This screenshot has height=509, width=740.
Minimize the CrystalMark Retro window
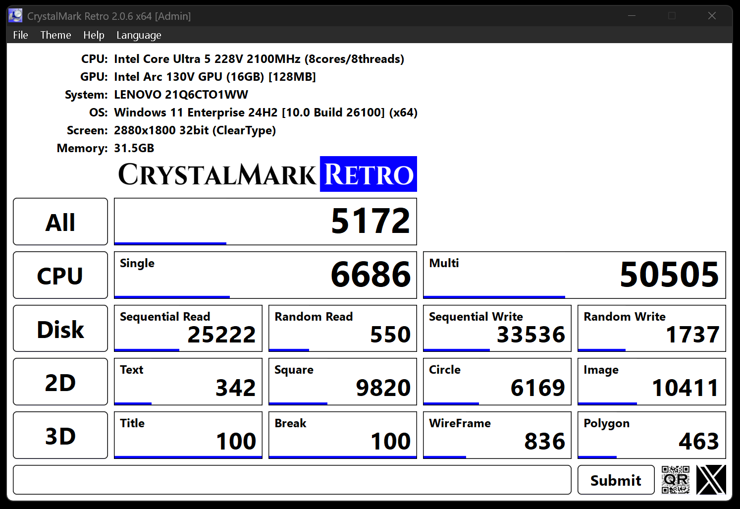pyautogui.click(x=632, y=16)
